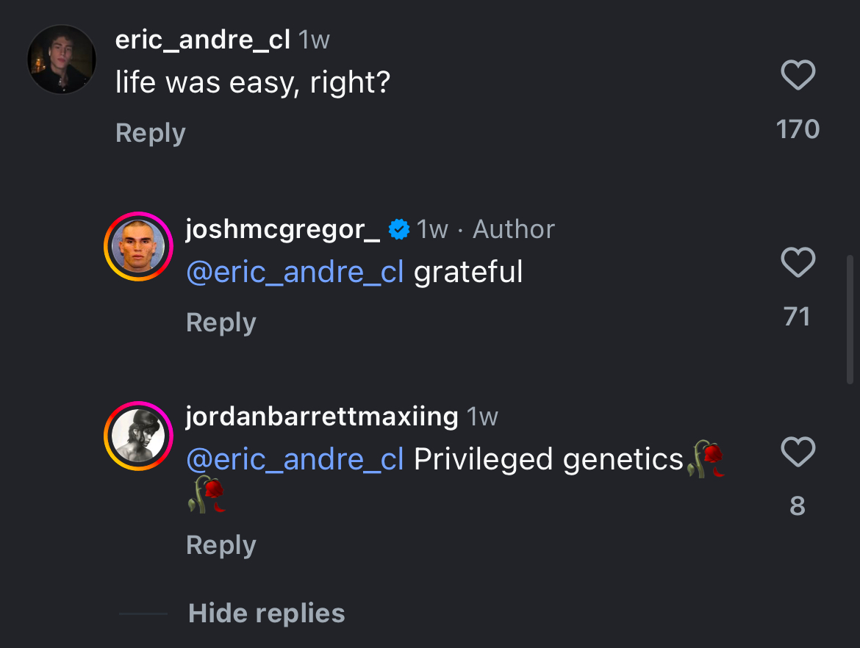This screenshot has height=648, width=860.
Task: Tap heart on "Privileged genetics" reply
Action: pyautogui.click(x=798, y=452)
